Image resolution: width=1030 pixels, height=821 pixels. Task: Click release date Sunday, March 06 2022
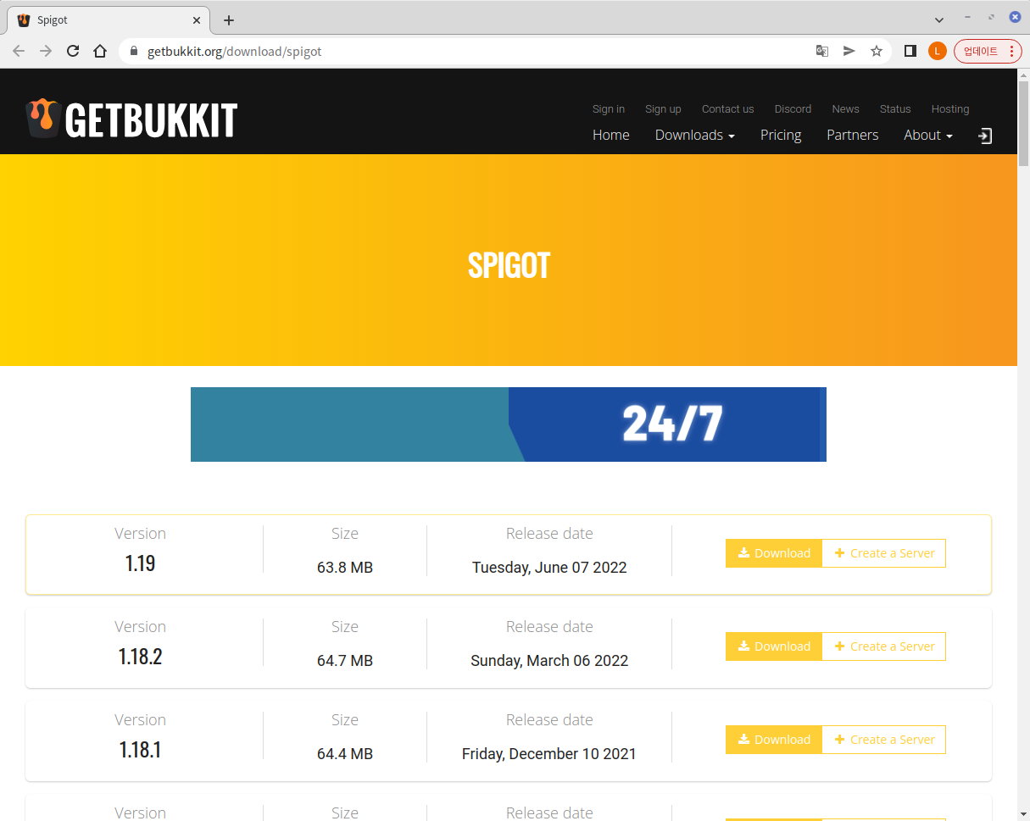(549, 661)
